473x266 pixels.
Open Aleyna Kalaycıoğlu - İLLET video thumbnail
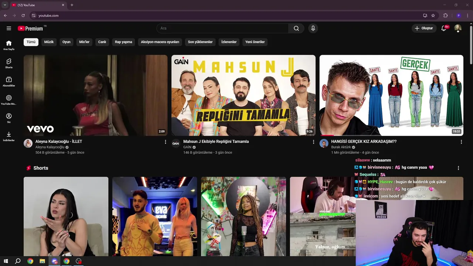pyautogui.click(x=96, y=95)
